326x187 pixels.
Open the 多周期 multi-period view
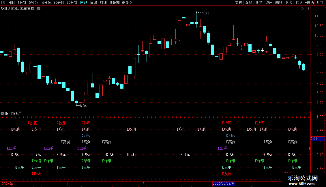click(x=114, y=3)
